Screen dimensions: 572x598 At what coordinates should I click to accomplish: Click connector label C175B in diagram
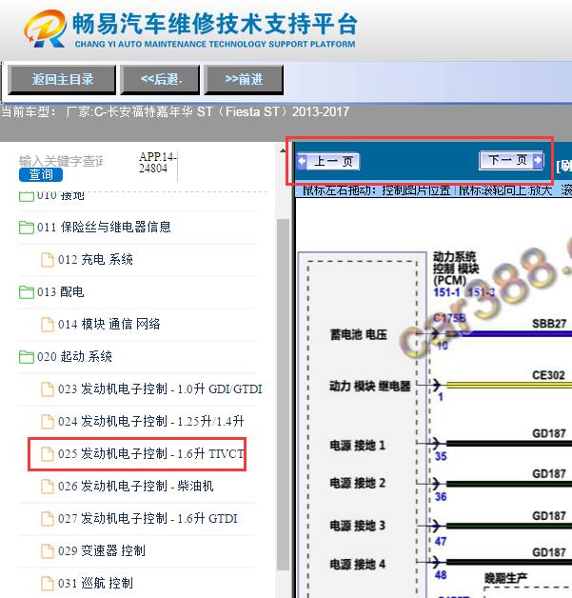point(449,318)
